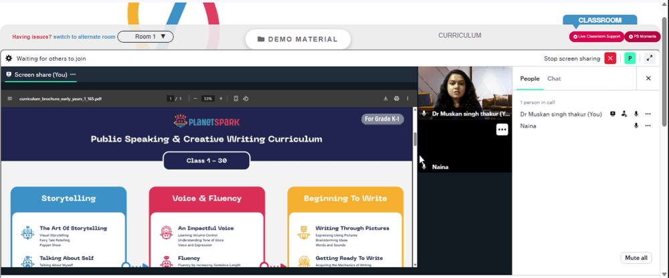Download the curriculum brochure PDF

386,98
